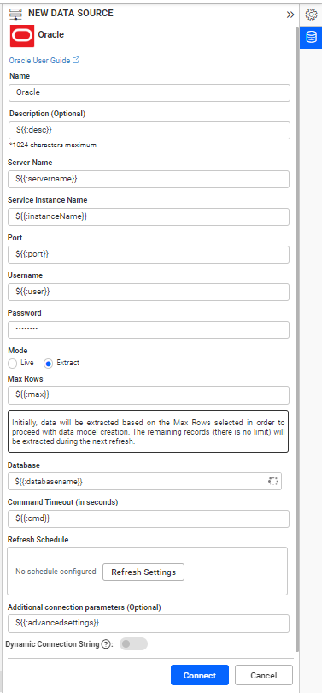Select the Live mode radio button
Screen dimensions: 322x693
12,364
